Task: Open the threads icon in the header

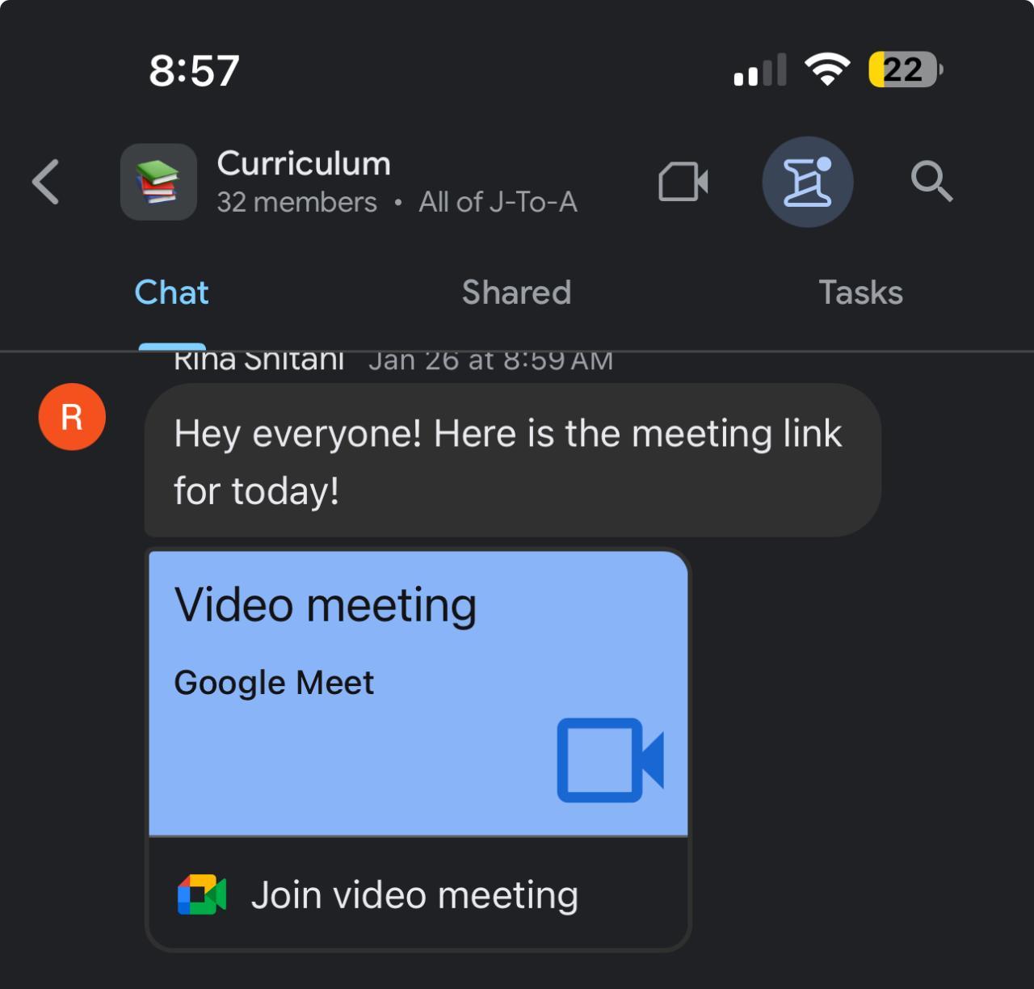Action: click(808, 182)
